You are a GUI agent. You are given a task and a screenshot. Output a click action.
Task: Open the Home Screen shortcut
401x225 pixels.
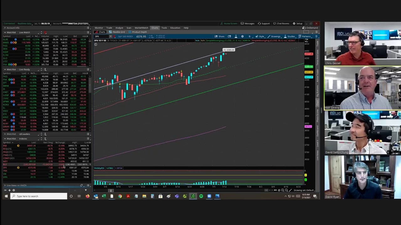click(x=228, y=23)
